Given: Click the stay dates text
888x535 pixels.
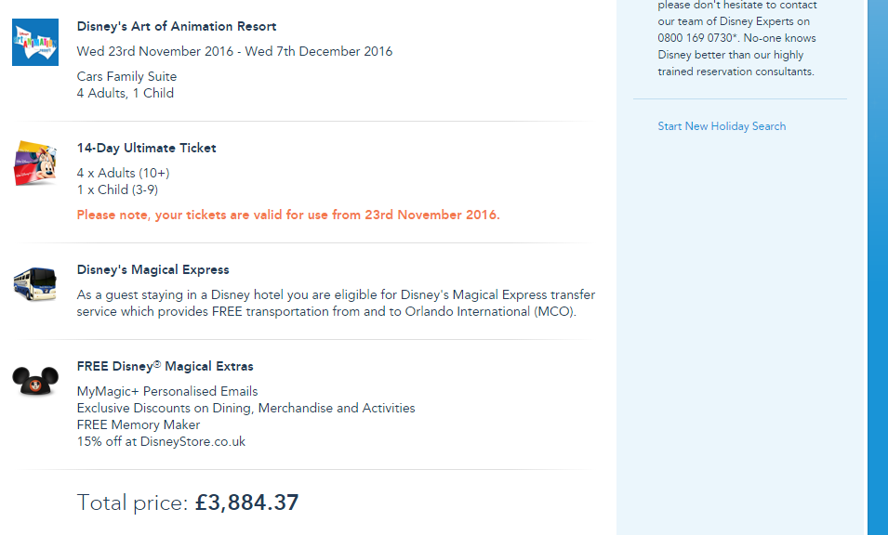Looking at the screenshot, I should (234, 52).
